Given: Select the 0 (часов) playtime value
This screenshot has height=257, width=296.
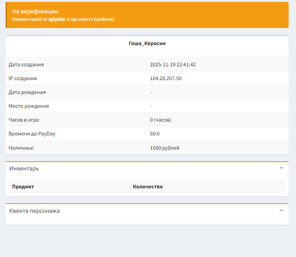Looking at the screenshot, I should click(160, 120).
